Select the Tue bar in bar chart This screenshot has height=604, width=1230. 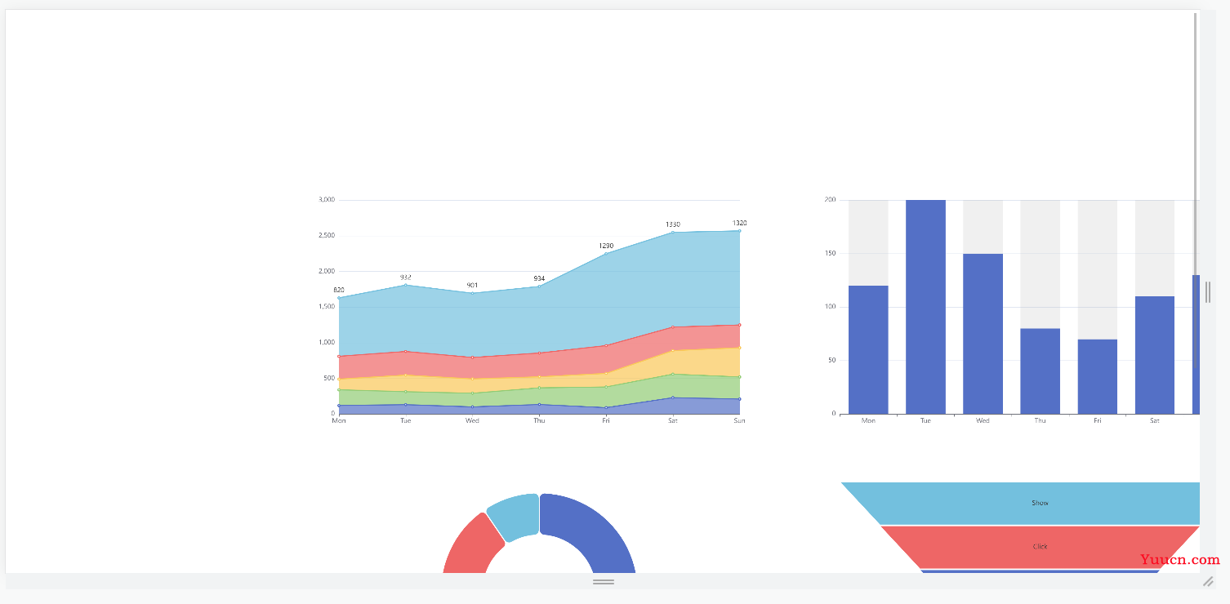click(x=925, y=307)
